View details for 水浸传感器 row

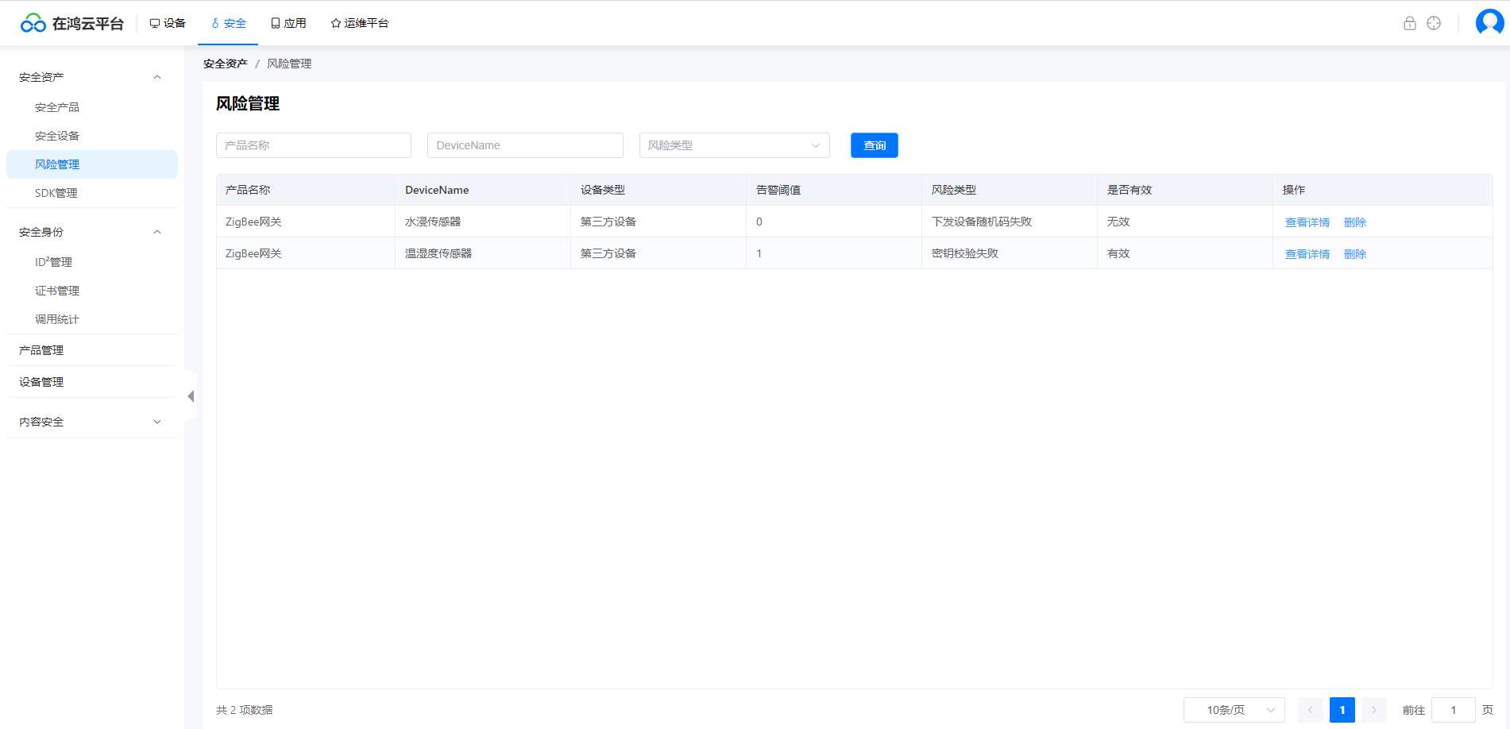point(1307,222)
